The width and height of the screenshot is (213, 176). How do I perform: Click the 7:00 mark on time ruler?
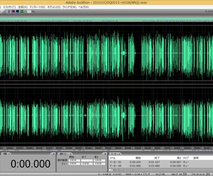click(192, 148)
